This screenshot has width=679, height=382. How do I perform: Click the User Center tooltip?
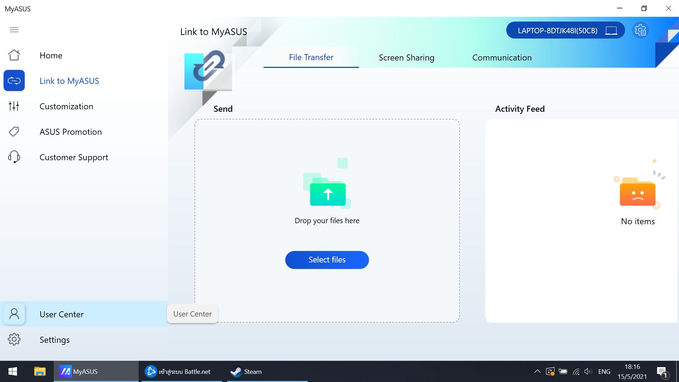(x=192, y=314)
